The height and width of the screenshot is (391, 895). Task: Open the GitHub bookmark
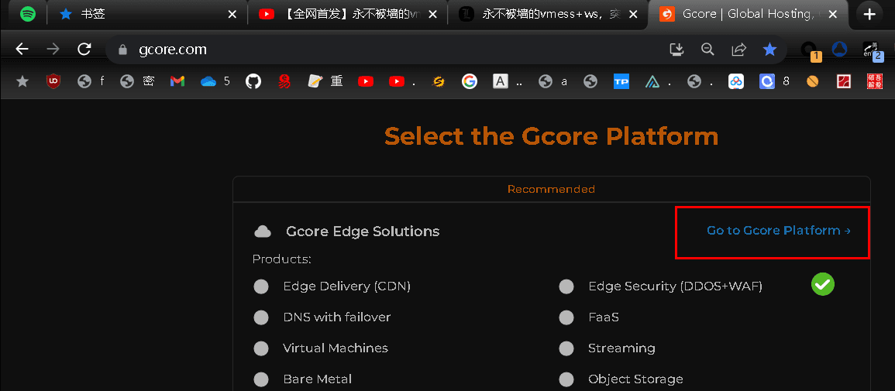coord(253,81)
